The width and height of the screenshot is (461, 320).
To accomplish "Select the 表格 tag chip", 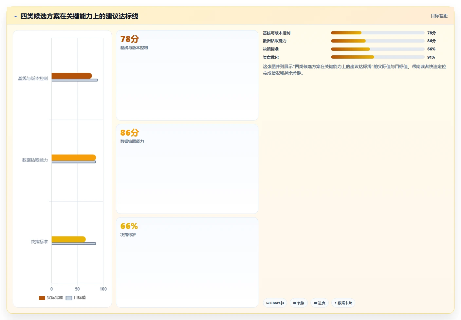I will click(x=299, y=303).
